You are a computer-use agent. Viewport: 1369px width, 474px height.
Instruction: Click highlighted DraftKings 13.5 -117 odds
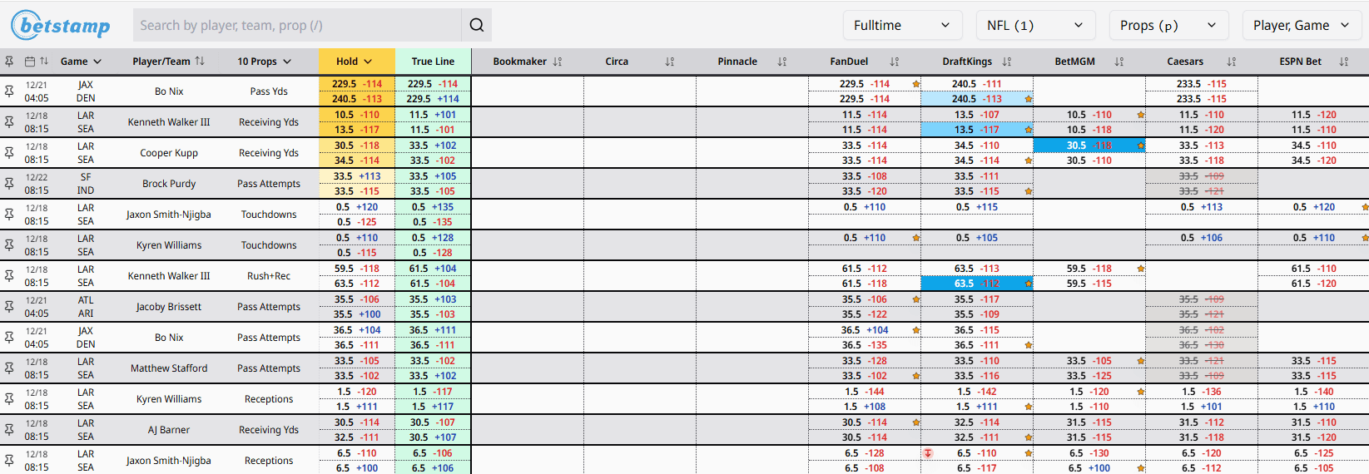point(976,130)
